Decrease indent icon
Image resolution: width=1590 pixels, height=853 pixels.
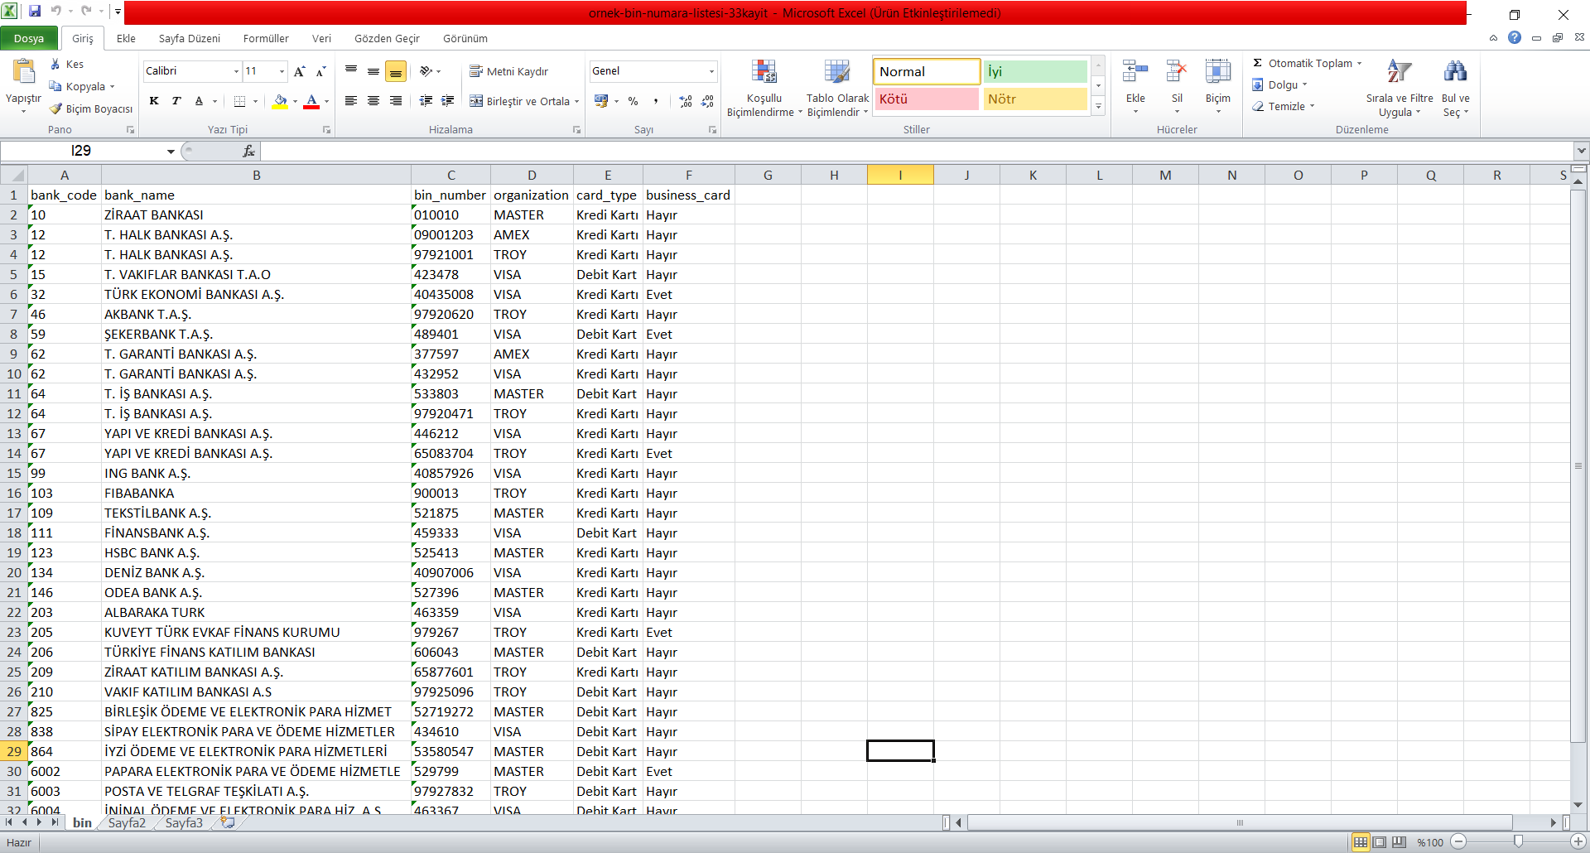click(426, 101)
